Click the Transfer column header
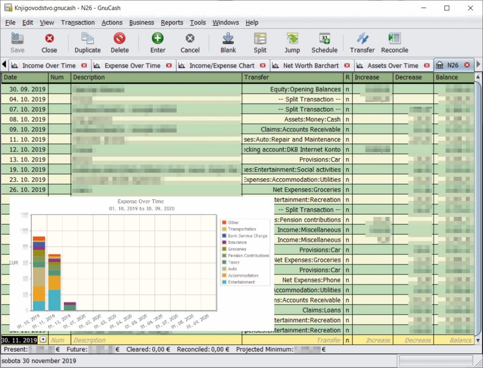This screenshot has height=368, width=483. coord(293,77)
